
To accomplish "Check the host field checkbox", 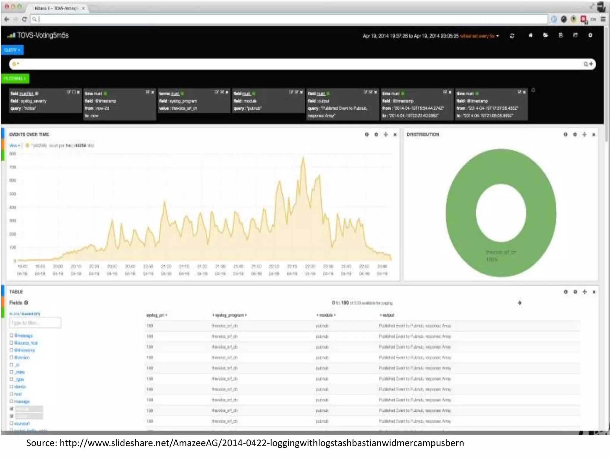I will [x=12, y=394].
